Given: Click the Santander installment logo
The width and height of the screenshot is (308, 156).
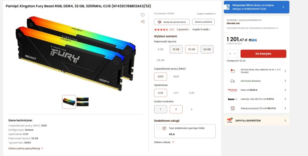Looking at the screenshot, I should click(233, 90).
